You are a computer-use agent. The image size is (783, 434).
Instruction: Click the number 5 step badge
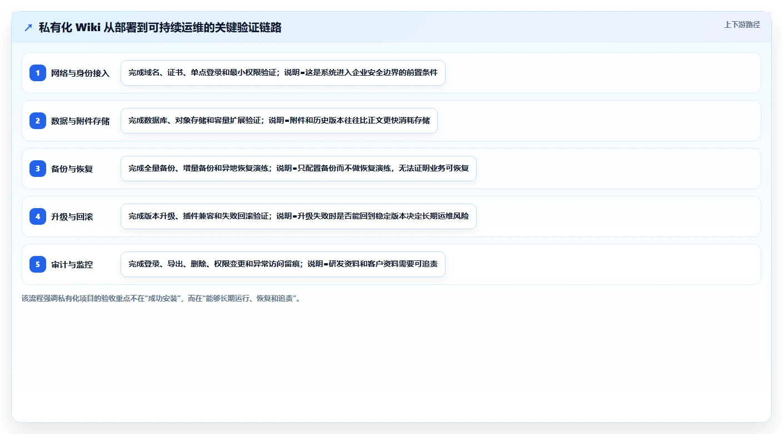click(x=38, y=264)
